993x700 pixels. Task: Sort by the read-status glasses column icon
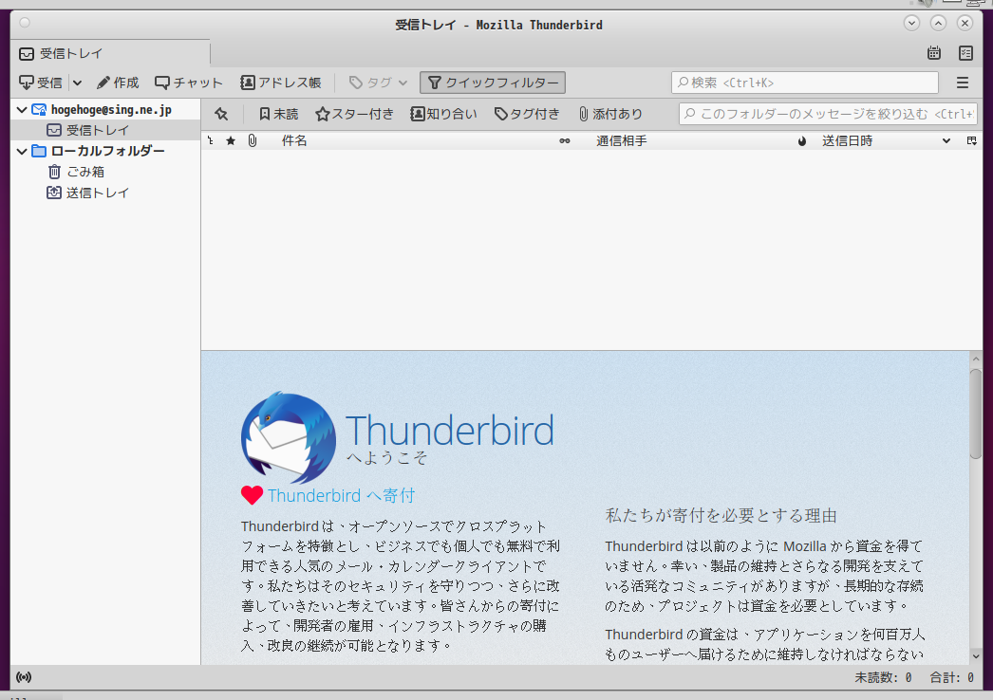coord(564,141)
